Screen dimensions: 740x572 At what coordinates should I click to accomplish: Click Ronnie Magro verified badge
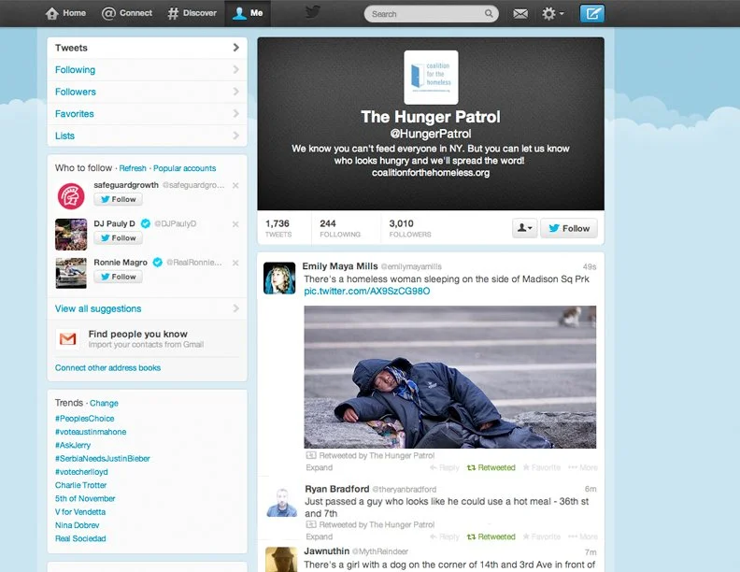[158, 263]
